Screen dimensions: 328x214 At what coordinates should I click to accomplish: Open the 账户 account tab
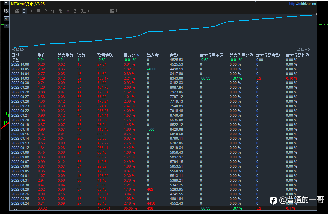[85, 11]
